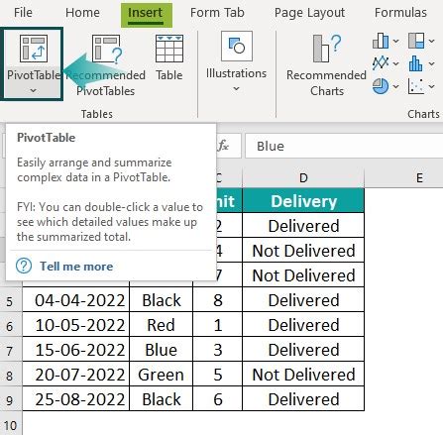Select Not Delivered cell in row 8
Image resolution: width=443 pixels, height=435 pixels.
coord(303,375)
